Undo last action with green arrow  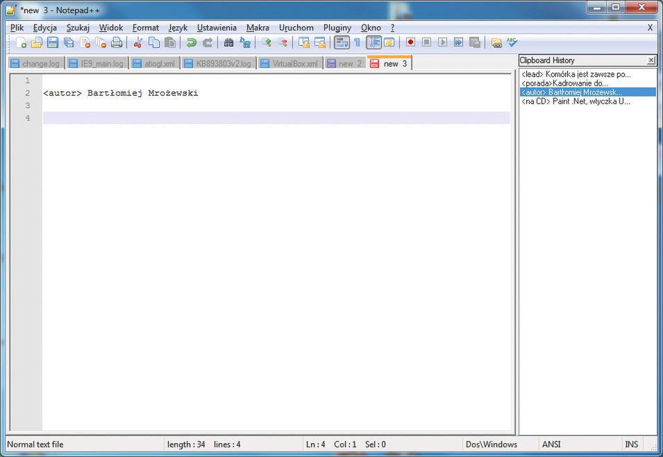tap(191, 42)
